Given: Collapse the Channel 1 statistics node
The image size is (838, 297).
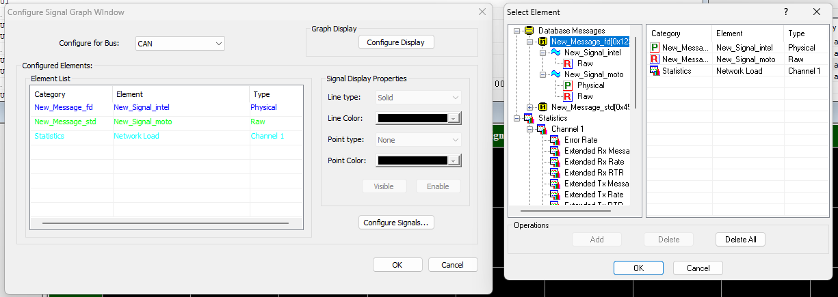Looking at the screenshot, I should [x=530, y=129].
